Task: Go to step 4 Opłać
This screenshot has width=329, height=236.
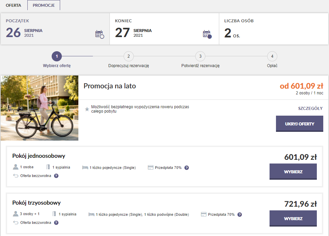Action: point(272,56)
